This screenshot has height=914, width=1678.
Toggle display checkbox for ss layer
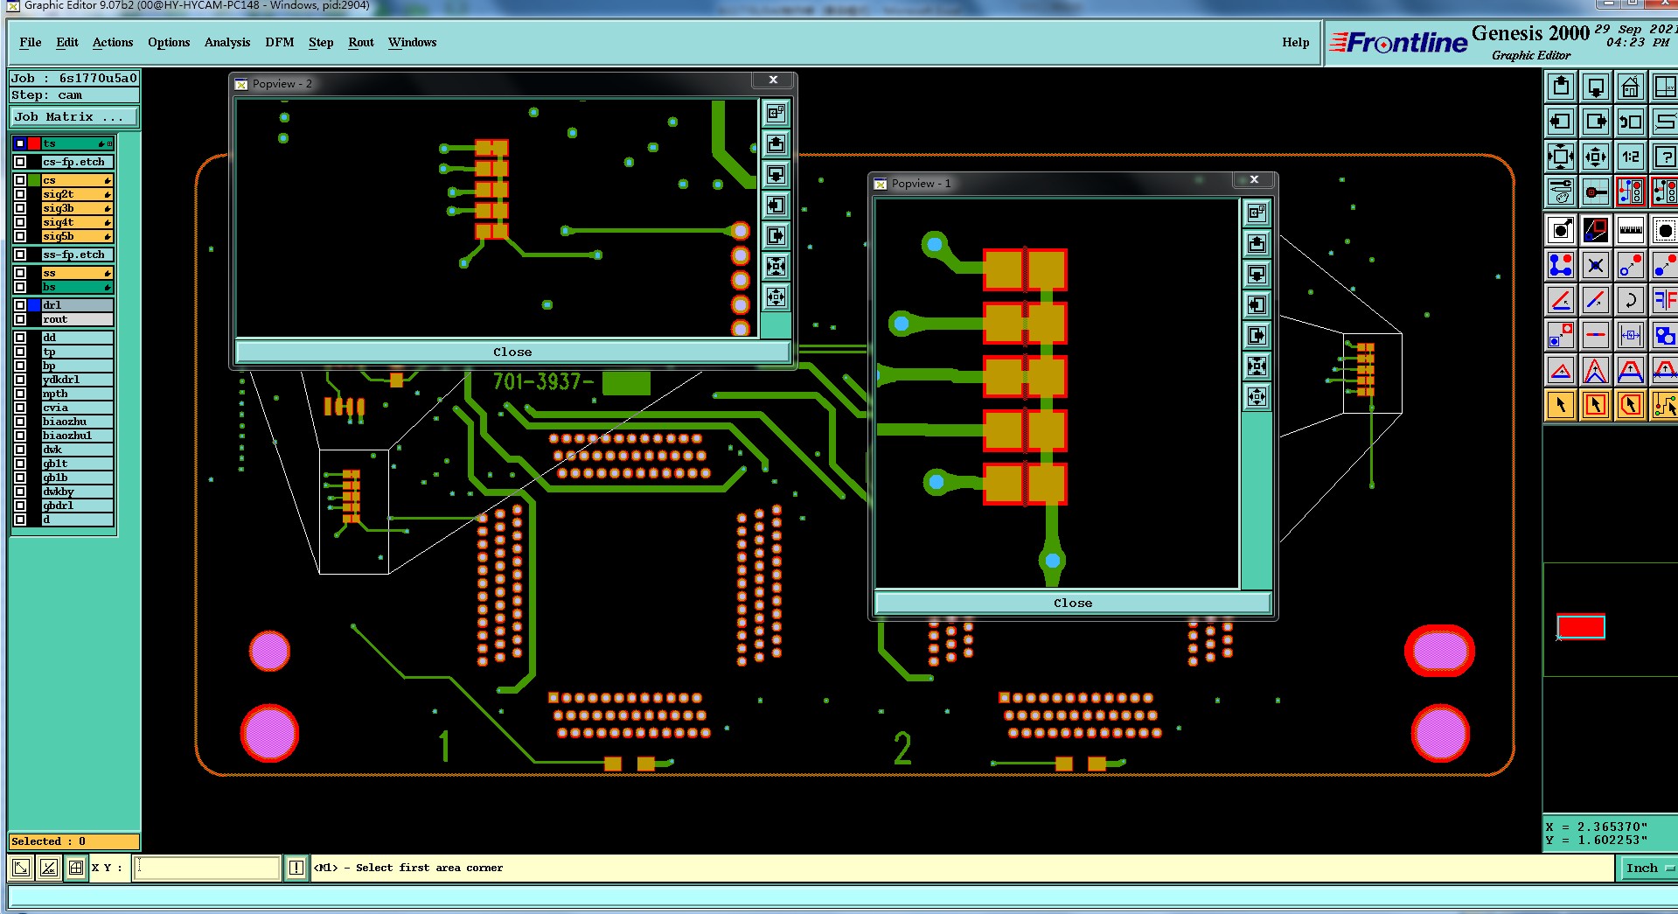pos(19,273)
